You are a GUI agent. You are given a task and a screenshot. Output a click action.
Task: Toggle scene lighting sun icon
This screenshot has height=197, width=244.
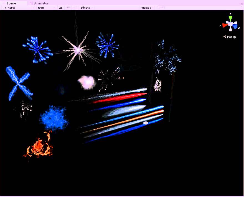(x=68, y=7)
